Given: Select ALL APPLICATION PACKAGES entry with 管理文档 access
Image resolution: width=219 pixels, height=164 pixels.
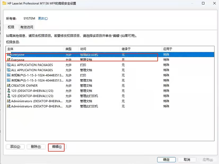Looking at the screenshot, I should pos(110,70).
